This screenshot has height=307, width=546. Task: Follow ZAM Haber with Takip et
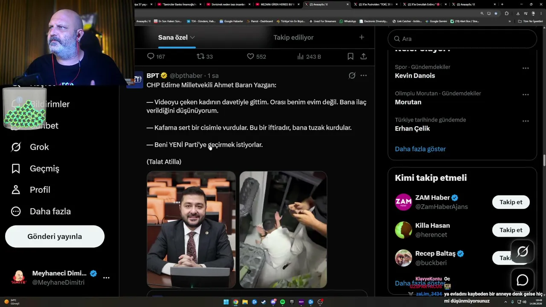(511, 202)
